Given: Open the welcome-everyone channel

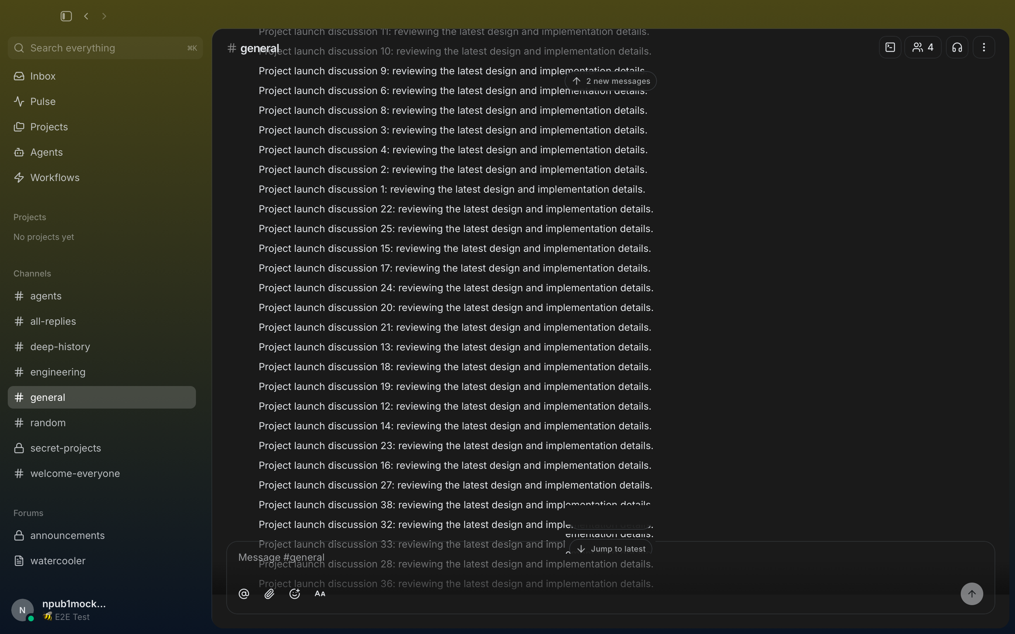Looking at the screenshot, I should 101,473.
